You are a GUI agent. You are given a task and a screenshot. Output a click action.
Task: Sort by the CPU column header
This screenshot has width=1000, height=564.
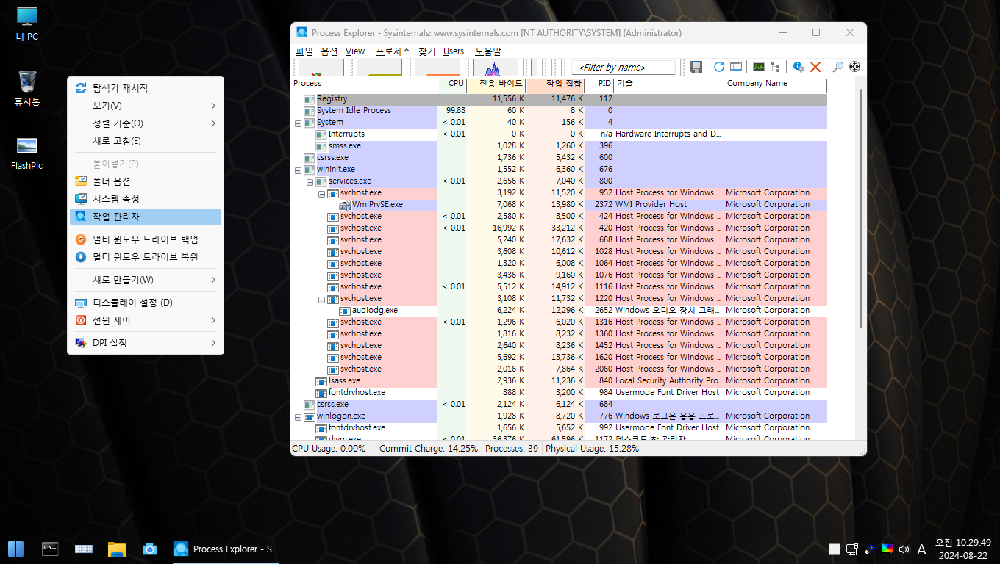click(452, 84)
